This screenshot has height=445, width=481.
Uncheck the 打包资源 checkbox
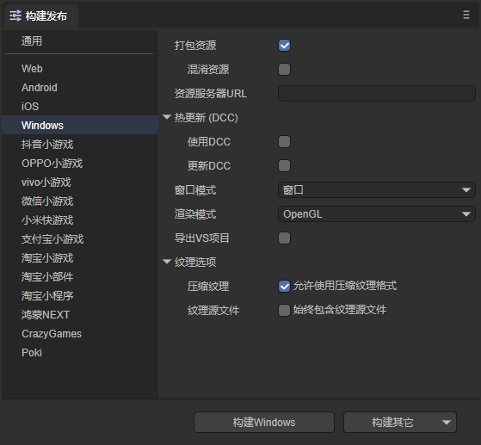284,46
